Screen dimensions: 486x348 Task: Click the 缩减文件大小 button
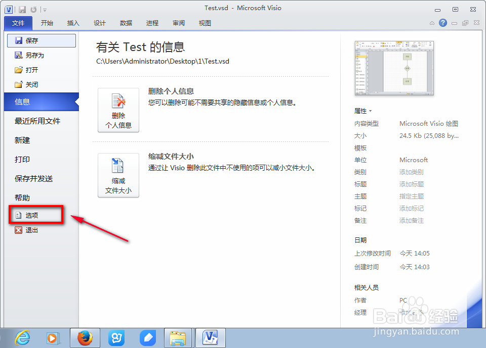tap(118, 175)
